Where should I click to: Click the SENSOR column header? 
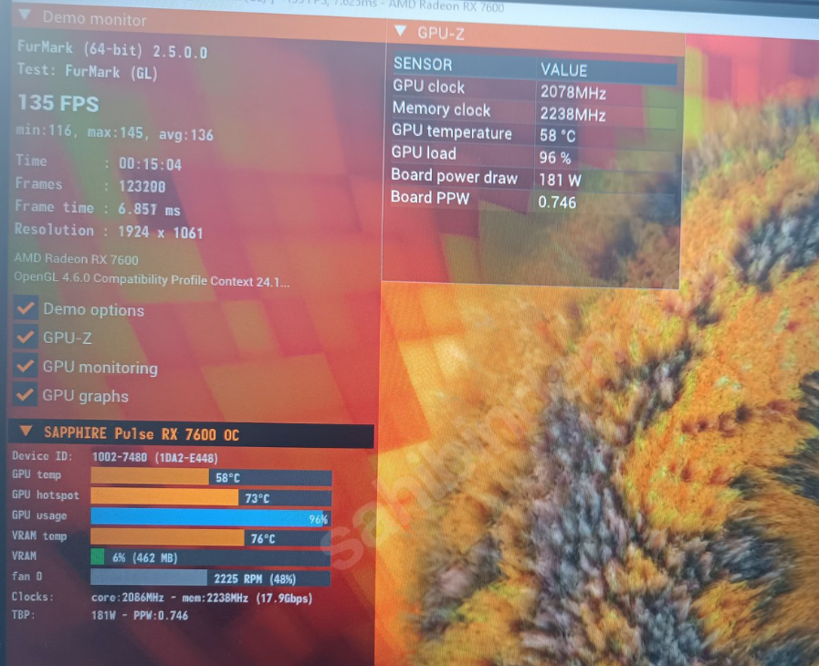click(x=423, y=64)
